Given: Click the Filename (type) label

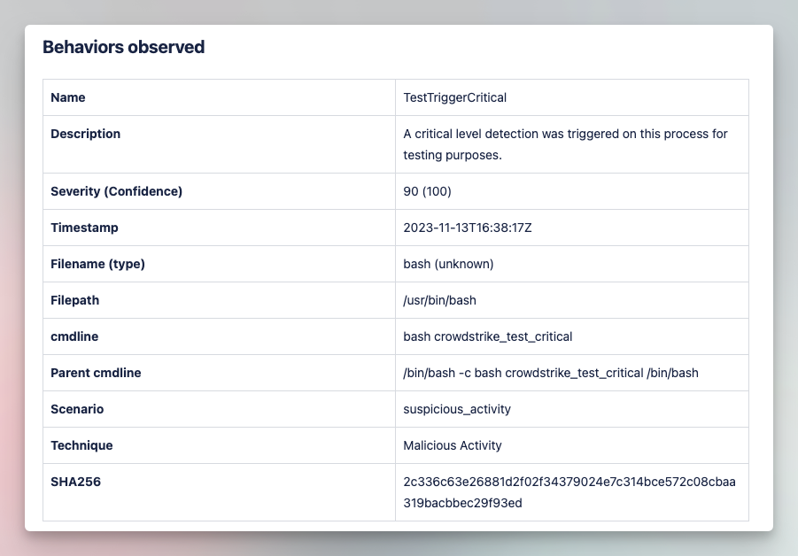Looking at the screenshot, I should tap(97, 264).
